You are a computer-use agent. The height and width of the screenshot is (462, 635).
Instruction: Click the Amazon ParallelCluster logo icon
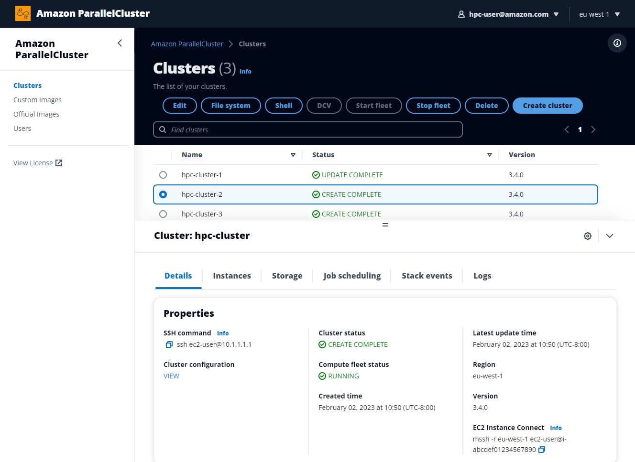pyautogui.click(x=23, y=13)
